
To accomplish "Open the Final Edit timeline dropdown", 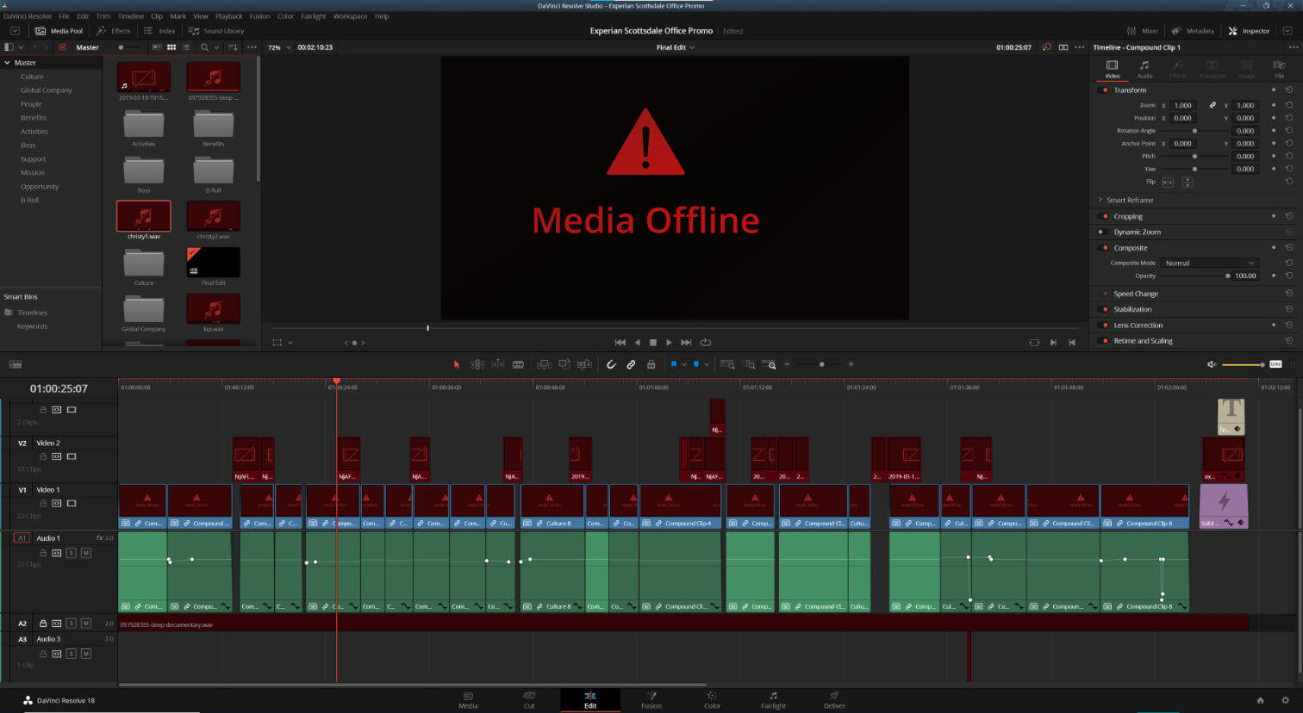I will click(x=675, y=47).
